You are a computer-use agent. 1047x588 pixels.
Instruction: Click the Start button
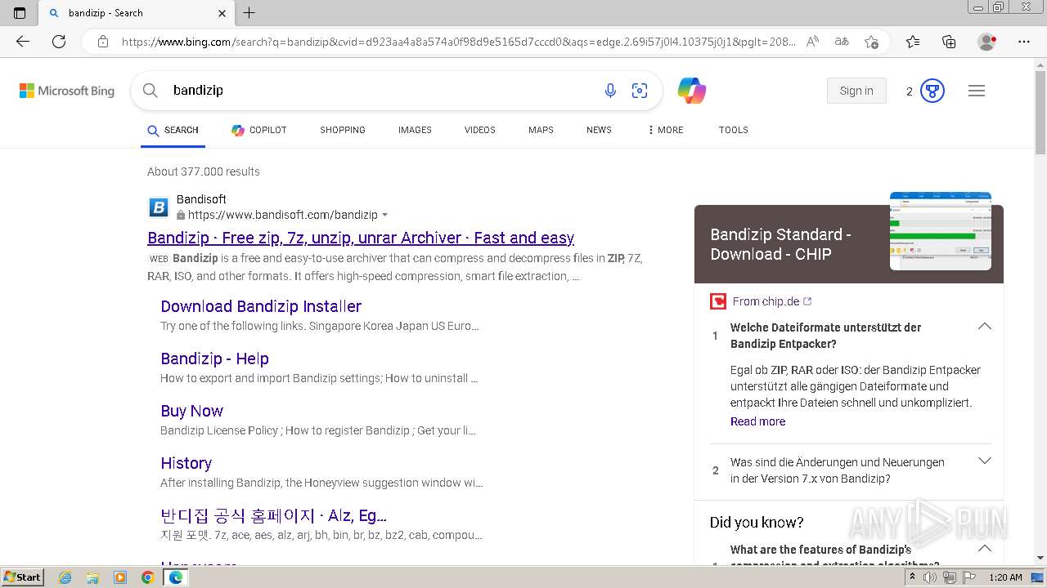click(23, 577)
